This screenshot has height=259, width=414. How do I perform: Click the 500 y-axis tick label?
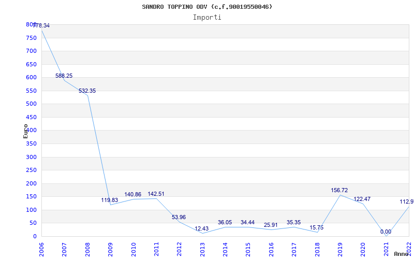point(31,104)
